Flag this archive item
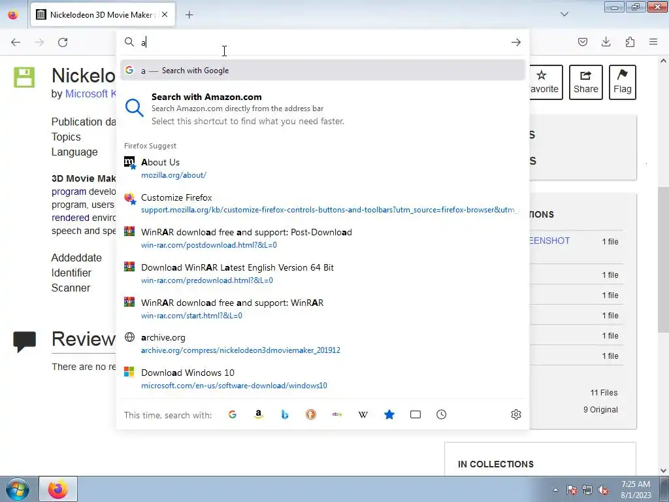Viewport: 669px width, 502px height. click(623, 82)
